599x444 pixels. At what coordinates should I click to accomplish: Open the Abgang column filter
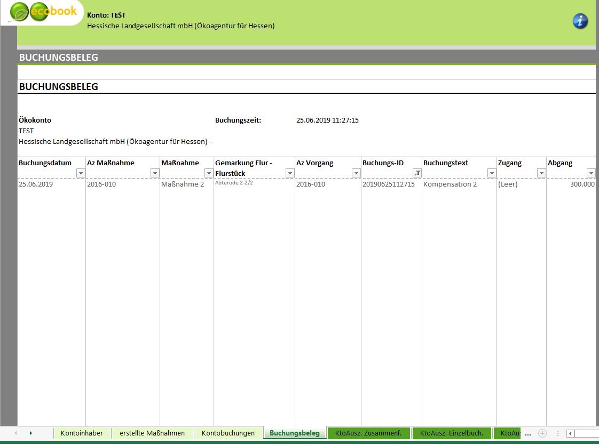590,173
